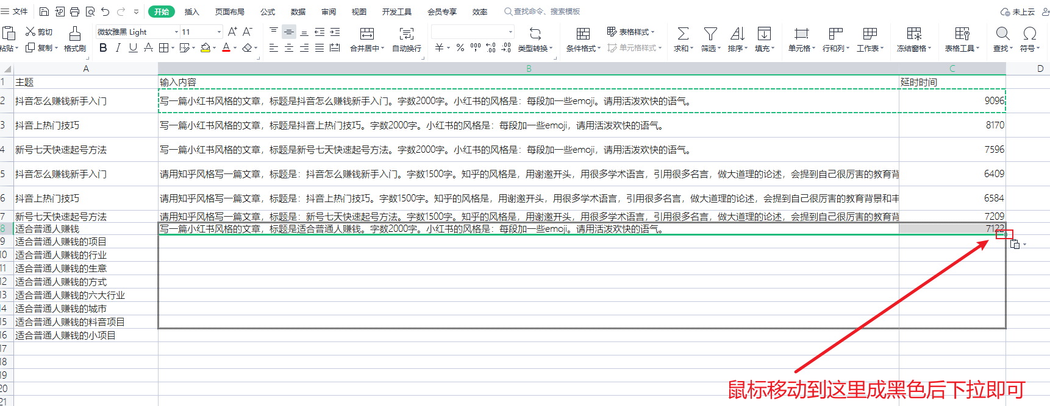1050x406 pixels.
Task: Toggle center horizontal alignment
Action: tap(289, 47)
